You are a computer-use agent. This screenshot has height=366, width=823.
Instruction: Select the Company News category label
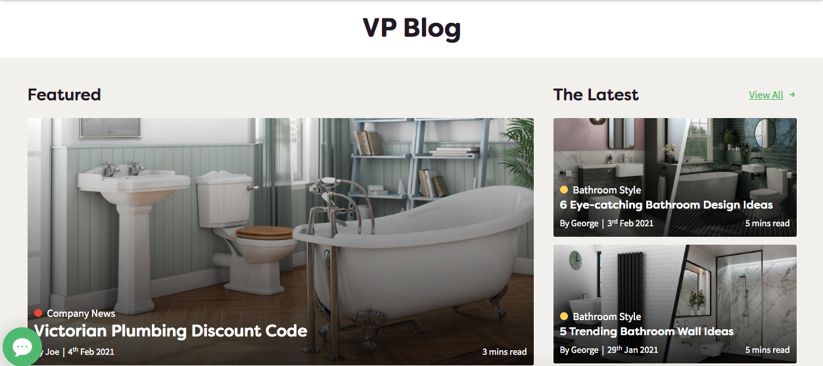[81, 314]
